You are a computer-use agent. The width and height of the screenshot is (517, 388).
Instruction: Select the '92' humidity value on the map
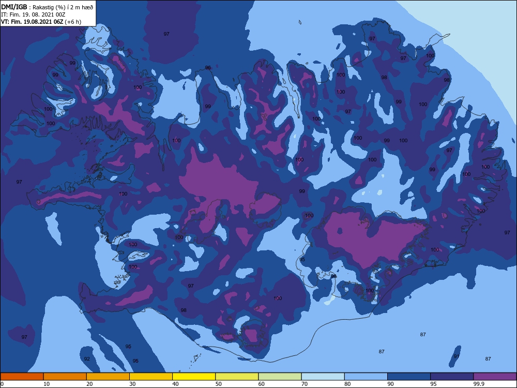[87, 359]
